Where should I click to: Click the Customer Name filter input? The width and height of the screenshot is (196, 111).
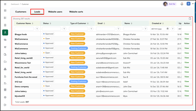pyautogui.click(x=24, y=29)
